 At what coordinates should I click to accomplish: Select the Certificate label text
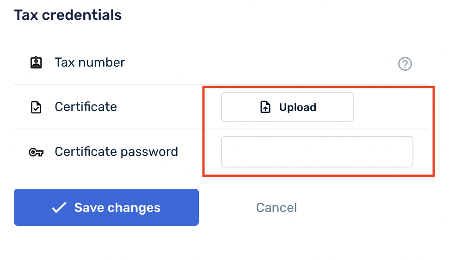tap(86, 107)
